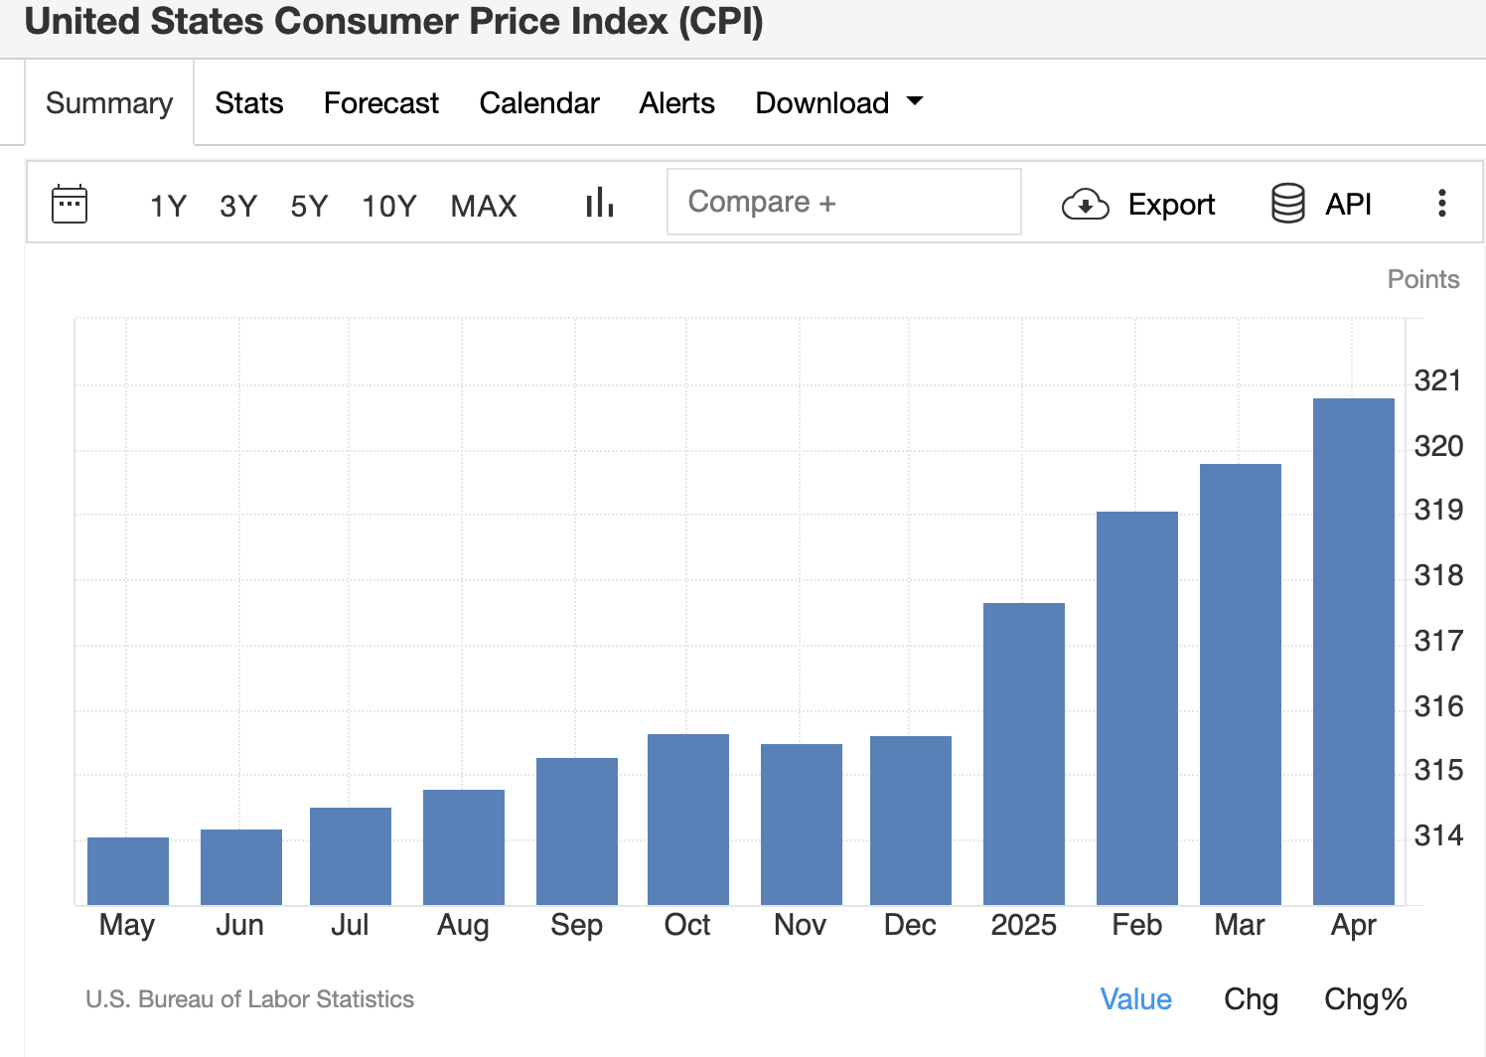The image size is (1486, 1057).
Task: Choose the 5Y time range
Action: coord(309,206)
